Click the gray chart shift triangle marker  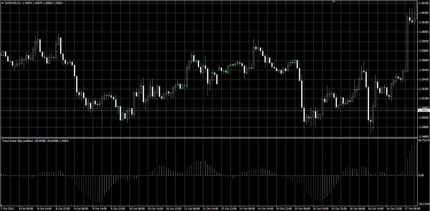point(334,1)
